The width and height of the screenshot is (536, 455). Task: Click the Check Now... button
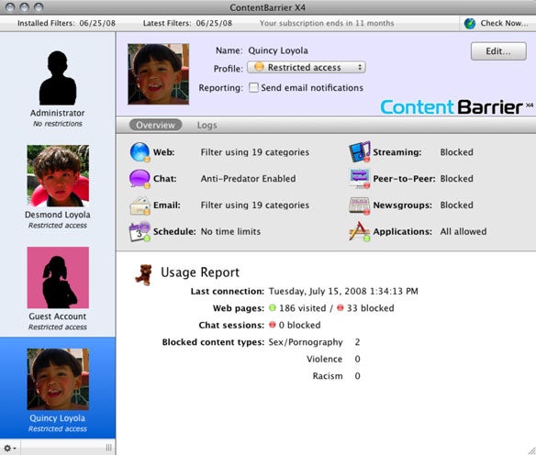tap(497, 23)
